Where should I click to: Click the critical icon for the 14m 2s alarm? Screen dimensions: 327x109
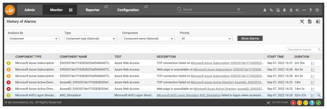[x=8, y=89]
